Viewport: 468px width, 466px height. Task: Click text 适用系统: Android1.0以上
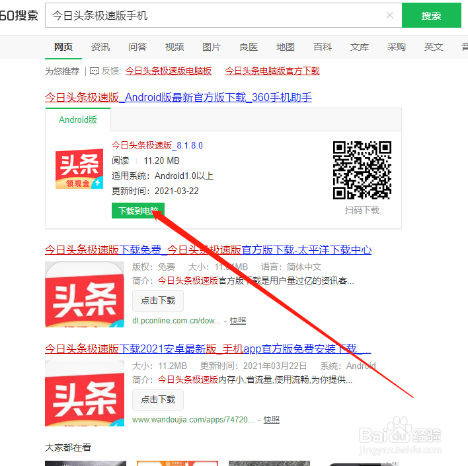point(163,176)
